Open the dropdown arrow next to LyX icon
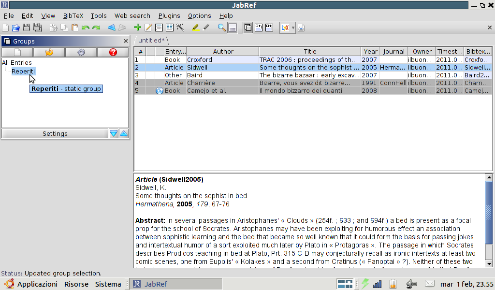This screenshot has height=290, width=495. (293, 28)
